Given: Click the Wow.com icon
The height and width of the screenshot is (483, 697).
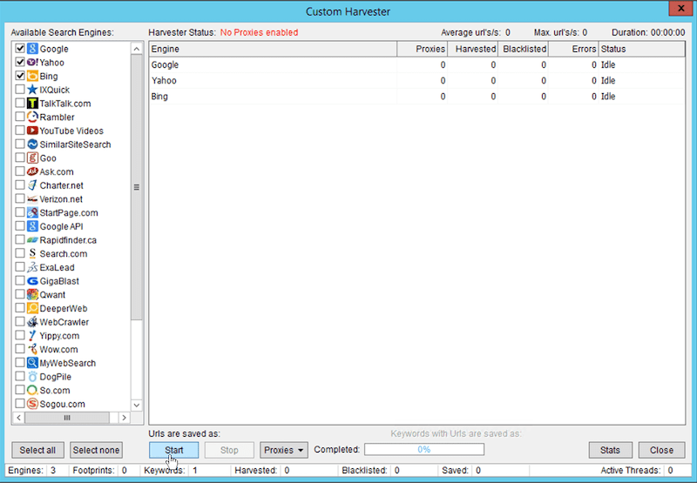Looking at the screenshot, I should coord(32,349).
